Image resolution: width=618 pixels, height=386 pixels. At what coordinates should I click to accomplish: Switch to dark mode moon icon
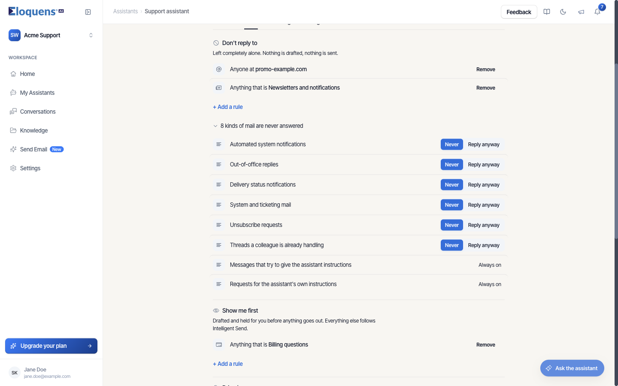click(563, 12)
